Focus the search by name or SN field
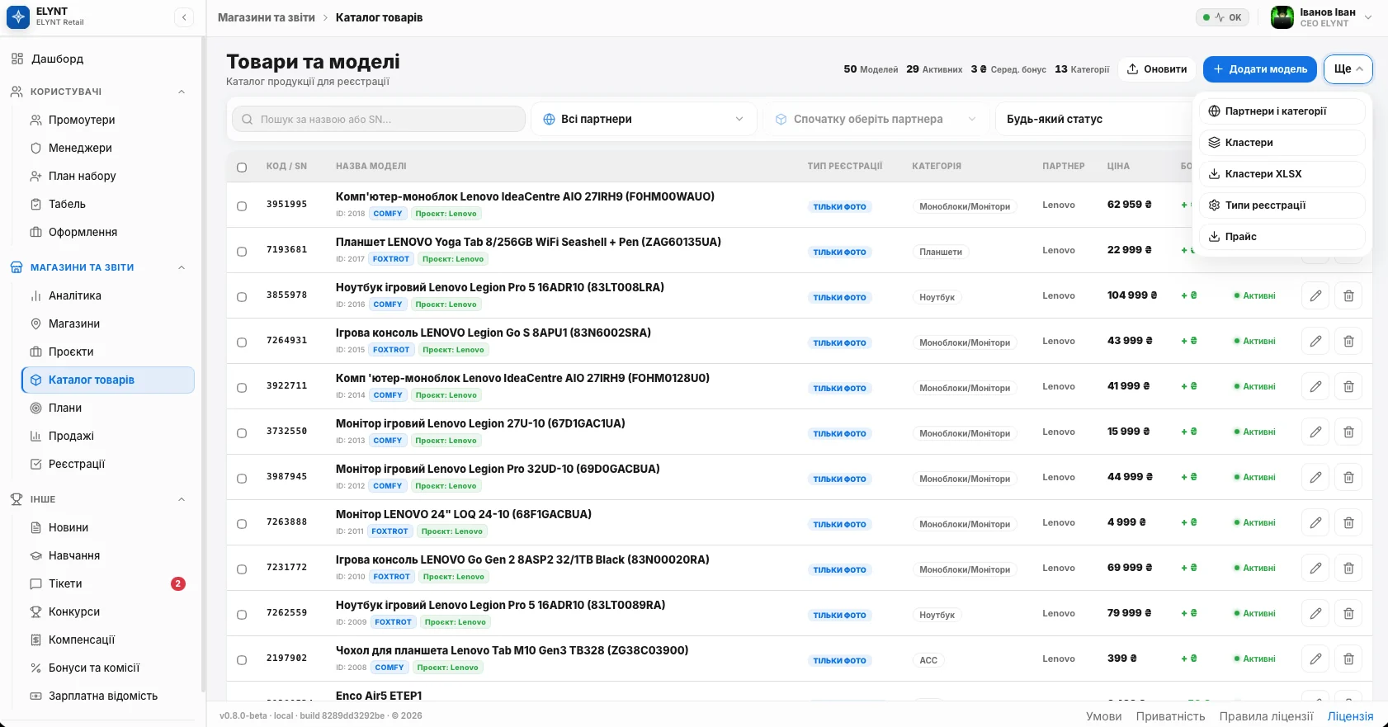1388x727 pixels. (379, 119)
